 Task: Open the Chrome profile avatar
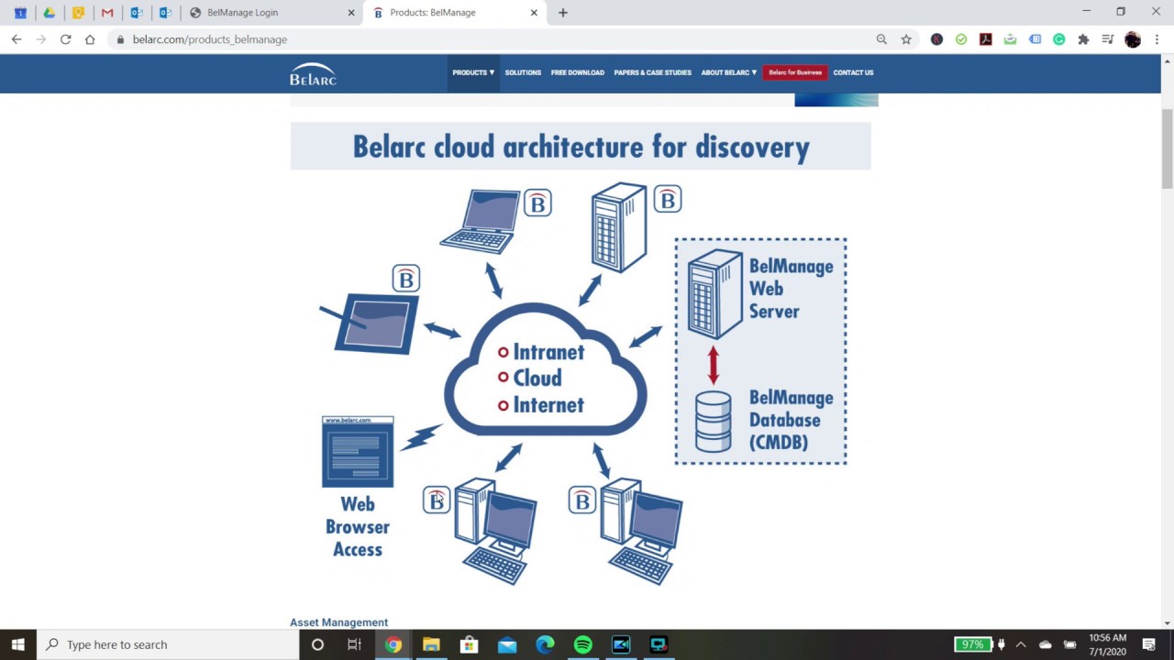pyautogui.click(x=1133, y=39)
